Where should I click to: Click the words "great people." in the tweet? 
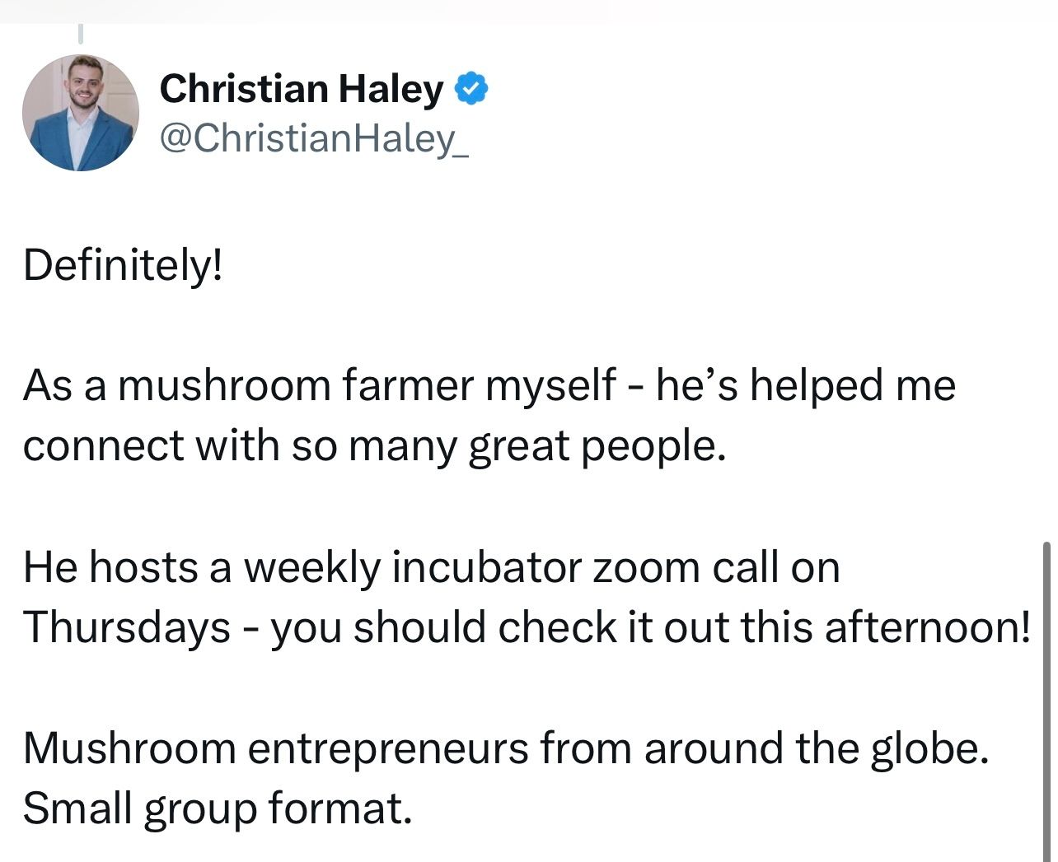coord(597,445)
